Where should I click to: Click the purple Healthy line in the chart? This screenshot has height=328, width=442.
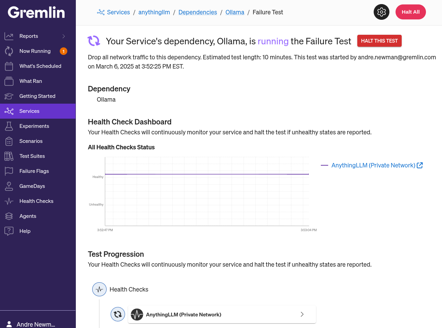(207, 174)
